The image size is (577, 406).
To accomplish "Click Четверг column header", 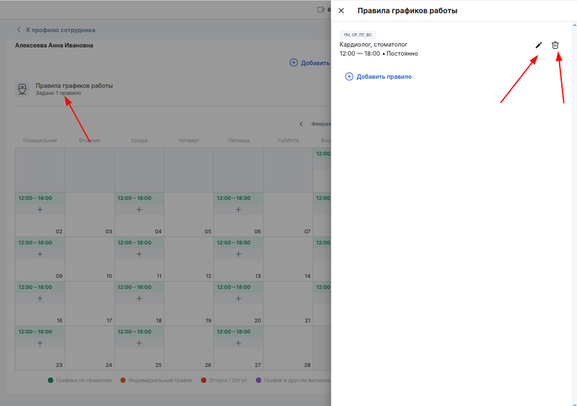I will point(189,140).
